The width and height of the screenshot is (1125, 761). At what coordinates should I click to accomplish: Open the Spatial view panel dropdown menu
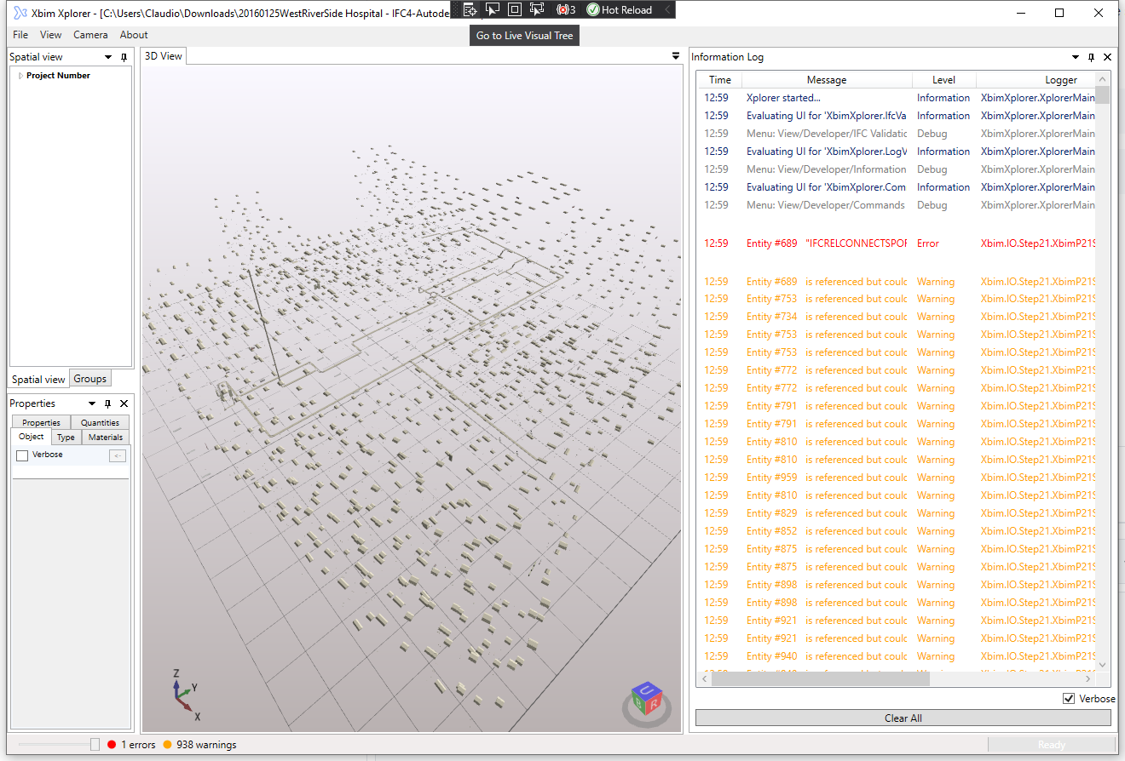pos(108,56)
